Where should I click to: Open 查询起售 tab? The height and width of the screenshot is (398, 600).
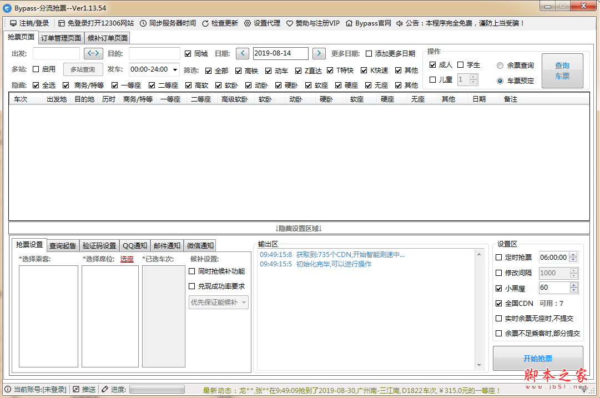(63, 246)
